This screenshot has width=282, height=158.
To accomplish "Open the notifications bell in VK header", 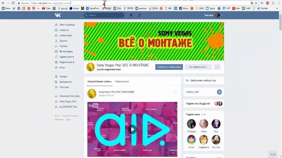I will (x=131, y=15).
